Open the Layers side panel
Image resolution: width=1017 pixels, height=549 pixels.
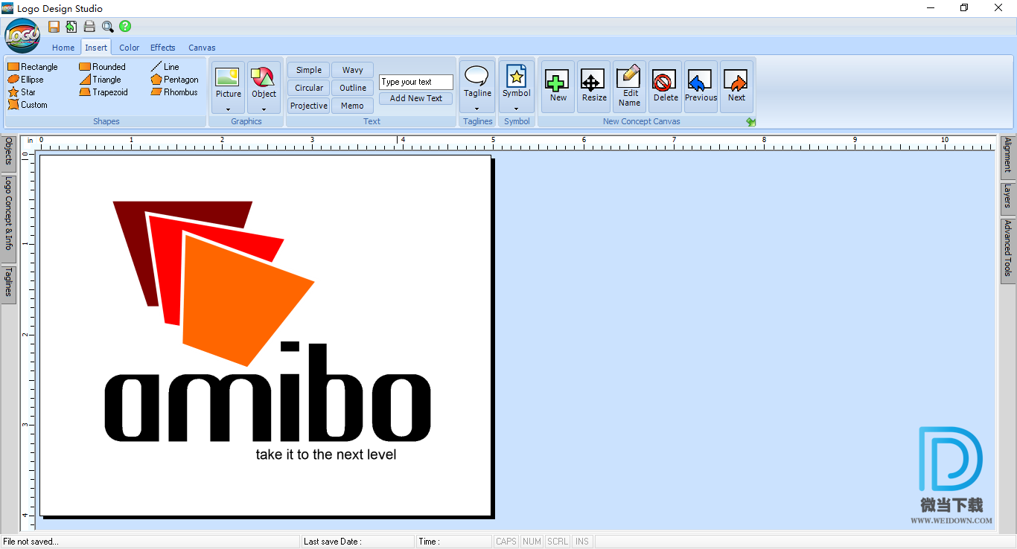point(1008,199)
